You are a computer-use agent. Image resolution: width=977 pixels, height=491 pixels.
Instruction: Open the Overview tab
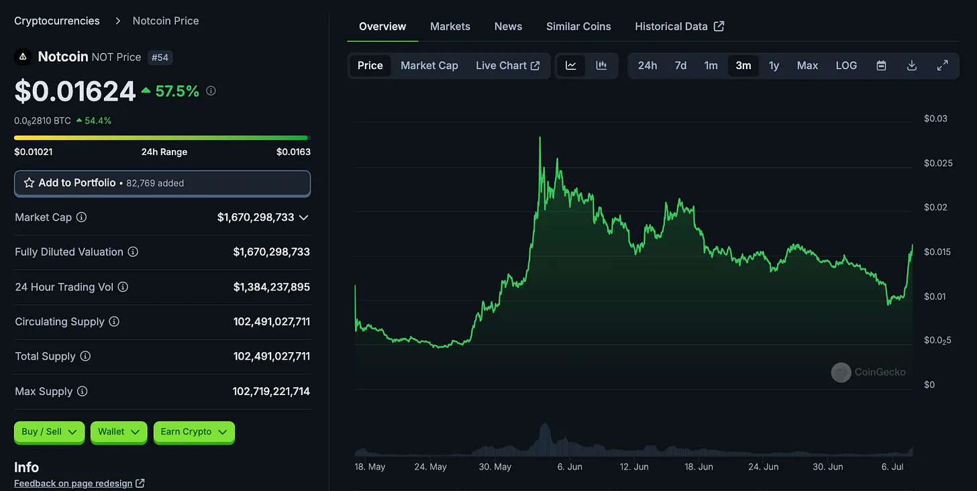(x=382, y=27)
